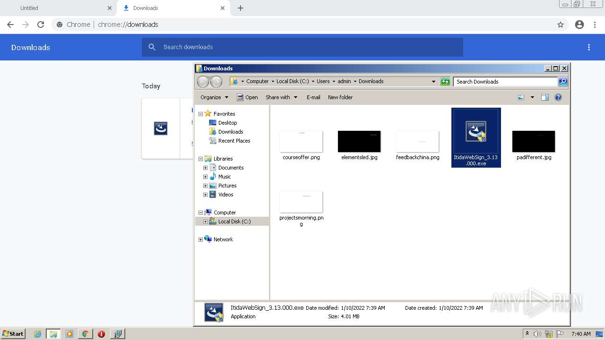Click the red Opera taskbar icon
The height and width of the screenshot is (340, 605).
click(101, 334)
